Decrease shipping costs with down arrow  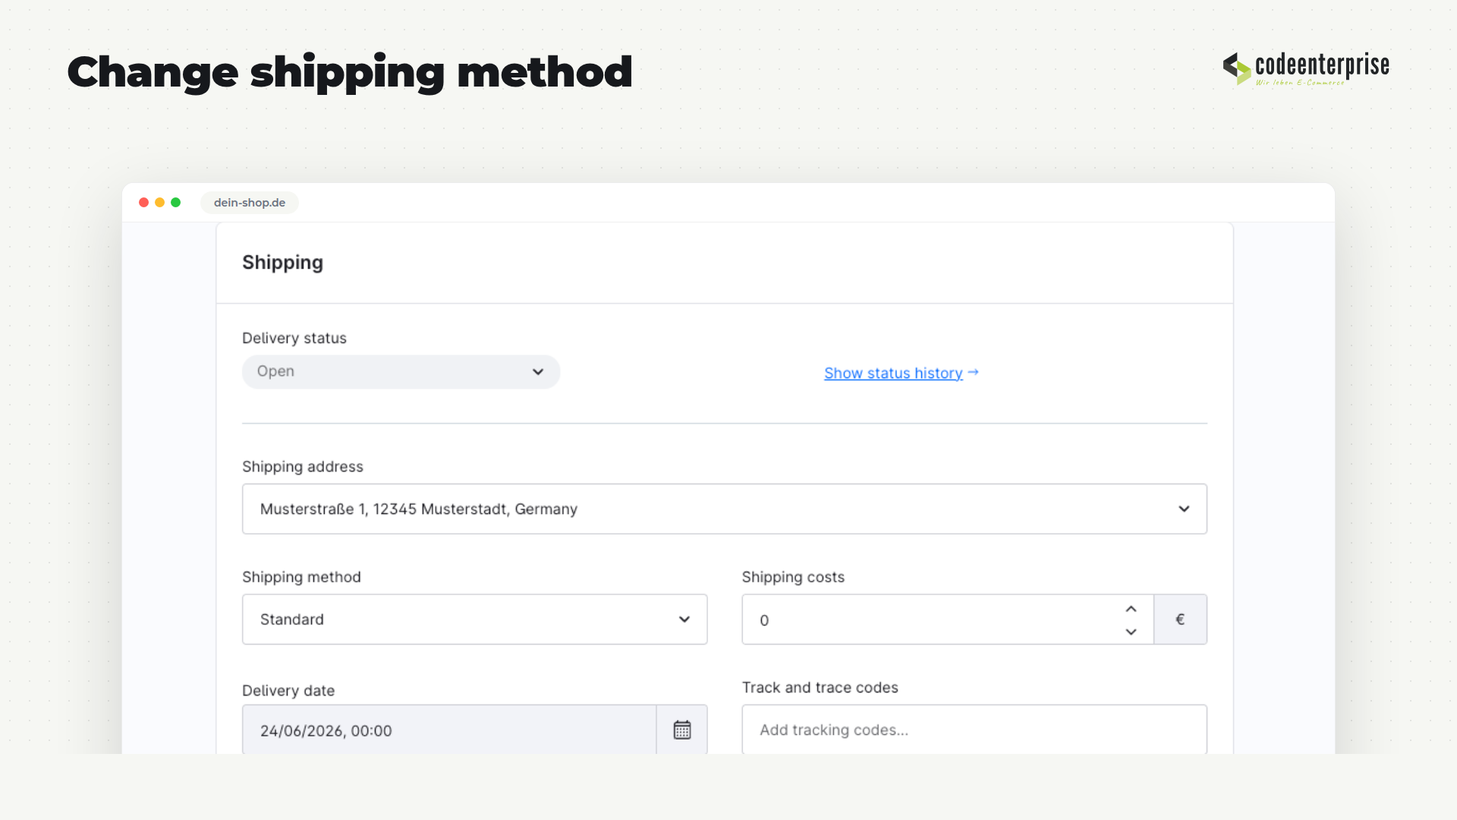(x=1131, y=632)
